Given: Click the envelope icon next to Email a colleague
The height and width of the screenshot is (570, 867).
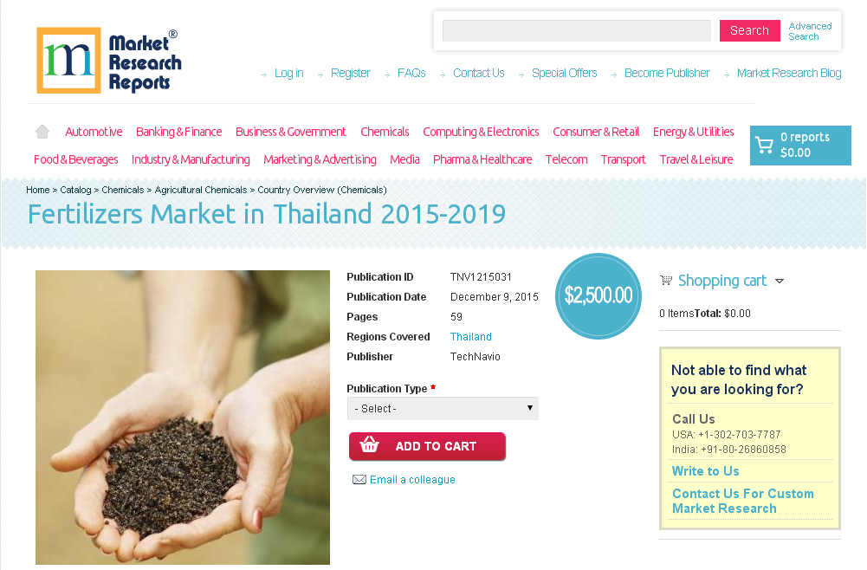Looking at the screenshot, I should pyautogui.click(x=359, y=479).
